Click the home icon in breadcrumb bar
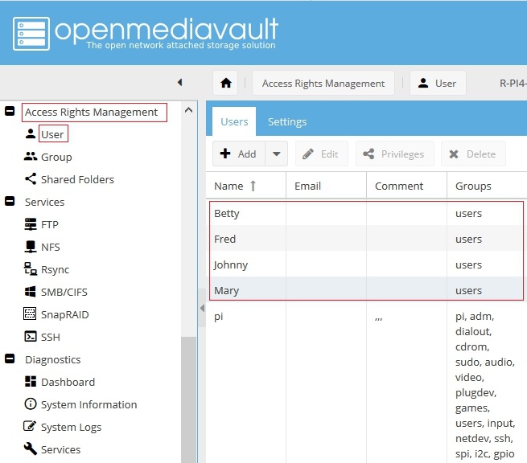Viewport: 527px width, 463px height. pyautogui.click(x=227, y=83)
